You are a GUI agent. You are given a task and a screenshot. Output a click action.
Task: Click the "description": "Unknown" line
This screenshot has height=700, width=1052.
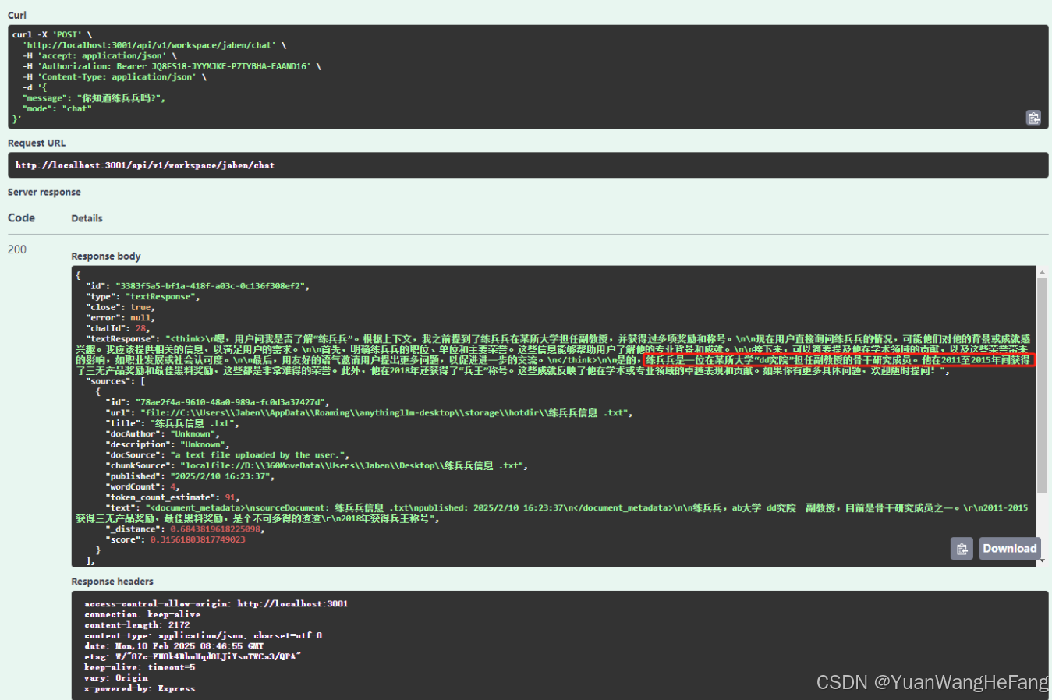tap(168, 444)
